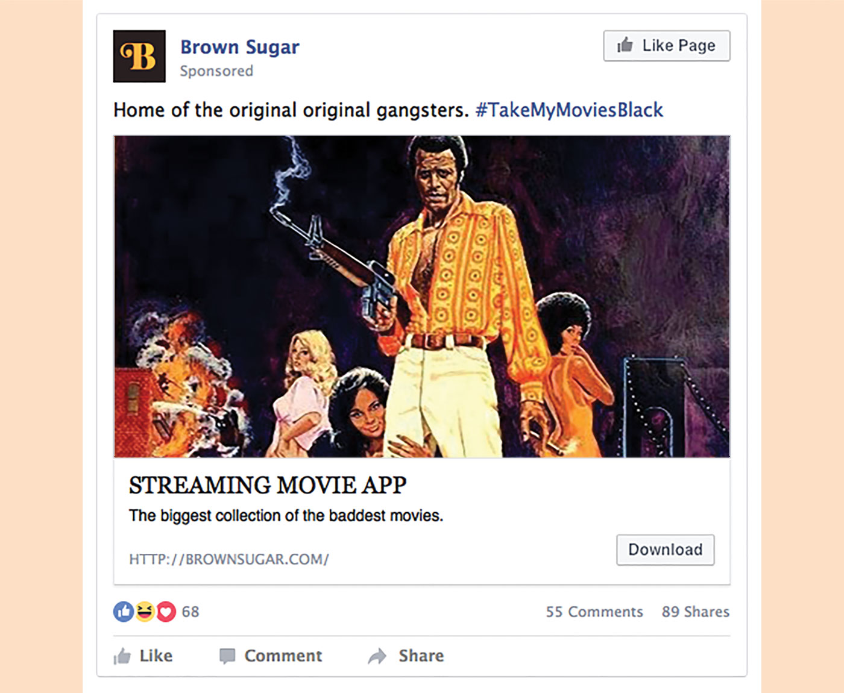Click the STREAMING MOVIE APP headline

[268, 486]
